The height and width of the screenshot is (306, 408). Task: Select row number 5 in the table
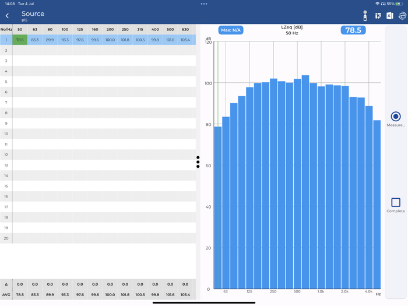(6, 82)
